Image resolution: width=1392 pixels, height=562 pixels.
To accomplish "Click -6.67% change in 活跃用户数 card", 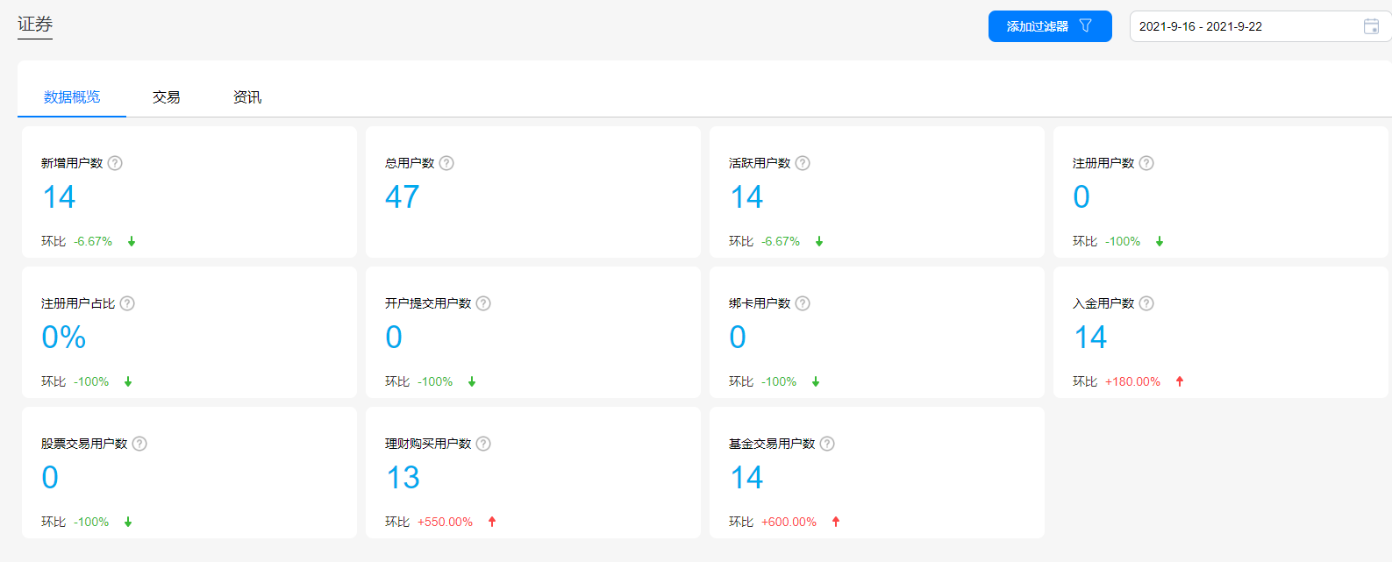I will click(x=781, y=241).
